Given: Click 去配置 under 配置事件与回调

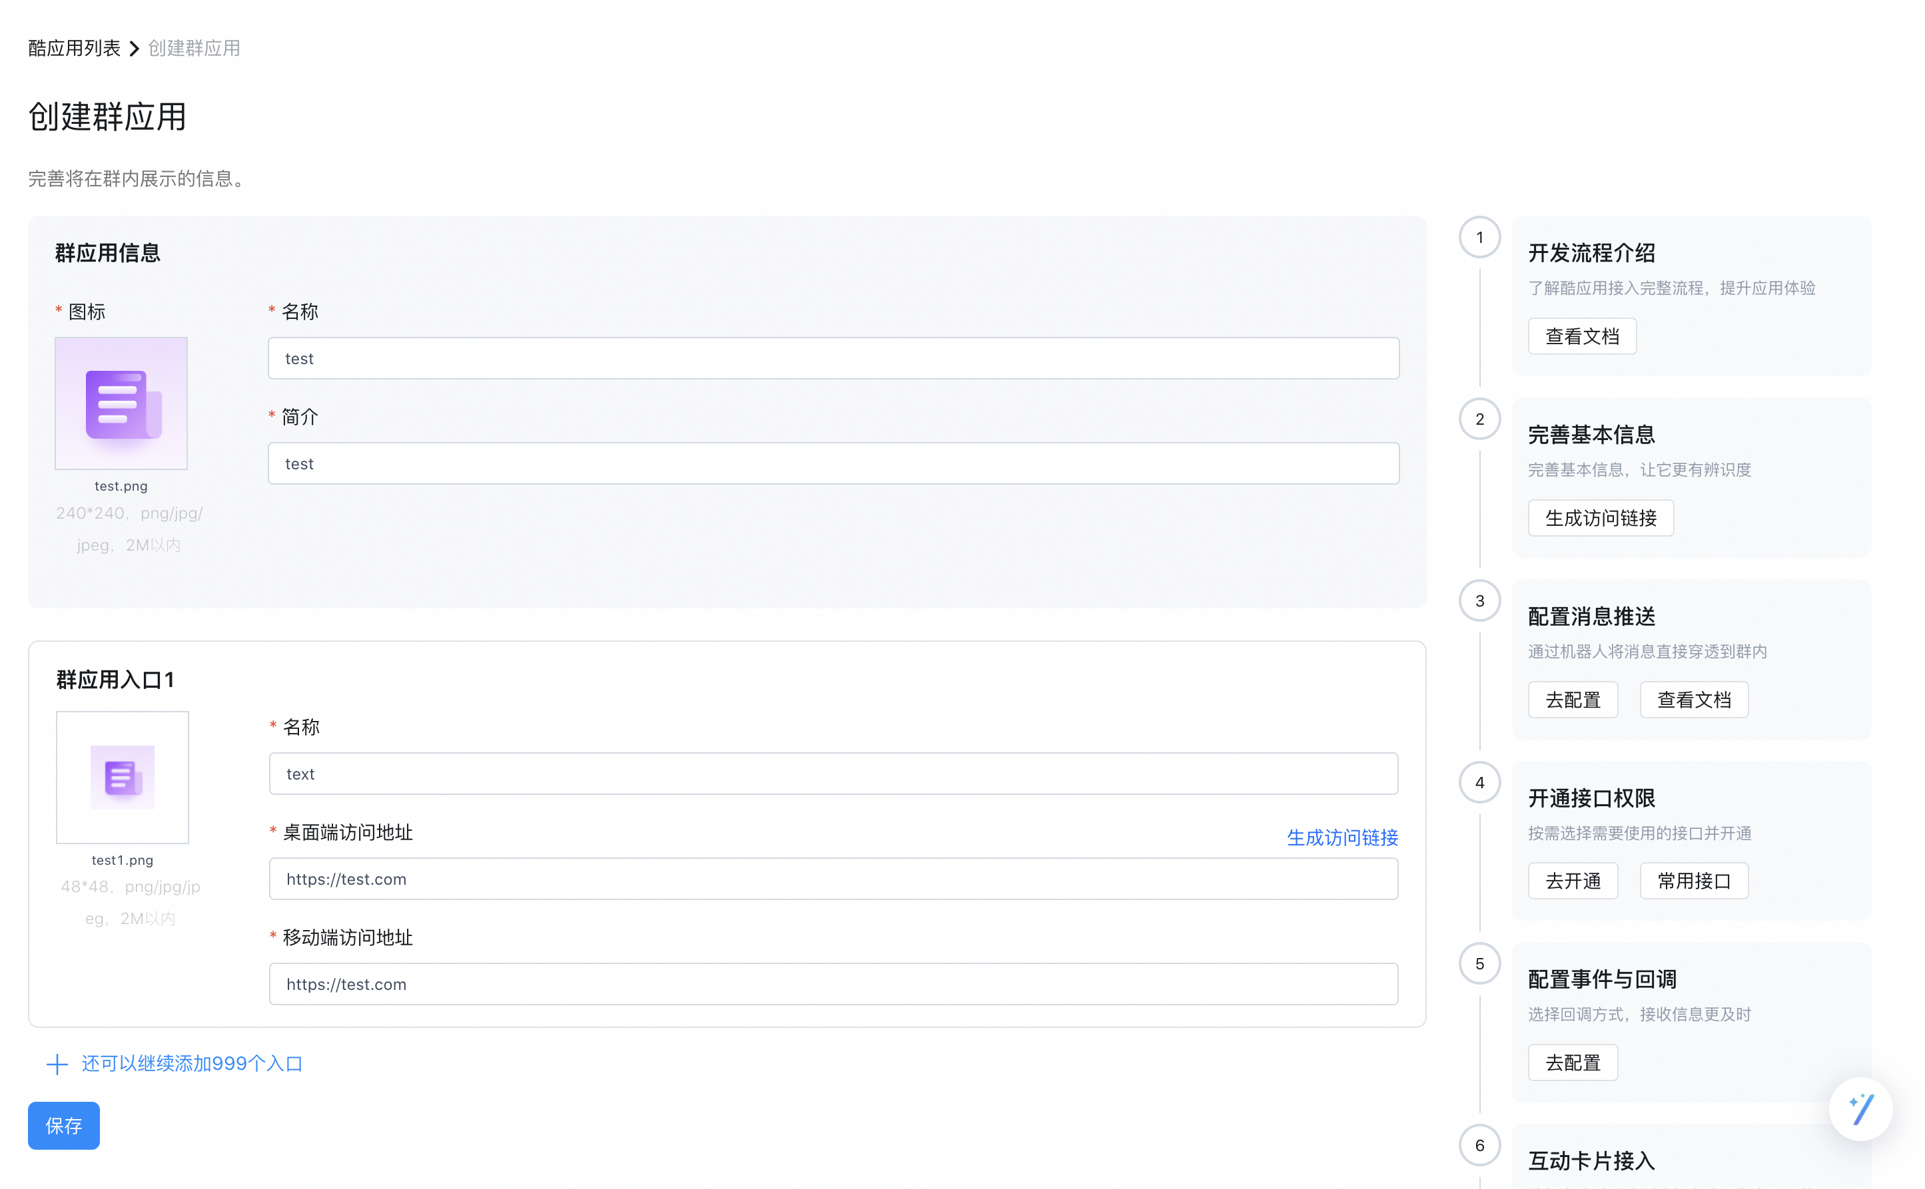Looking at the screenshot, I should pyautogui.click(x=1573, y=1063).
